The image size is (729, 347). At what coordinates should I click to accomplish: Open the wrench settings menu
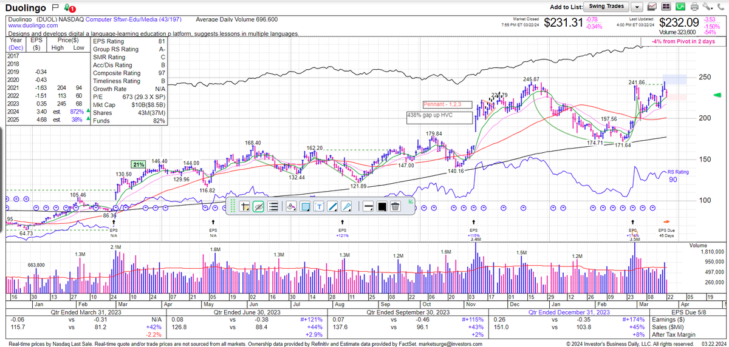coord(708,7)
